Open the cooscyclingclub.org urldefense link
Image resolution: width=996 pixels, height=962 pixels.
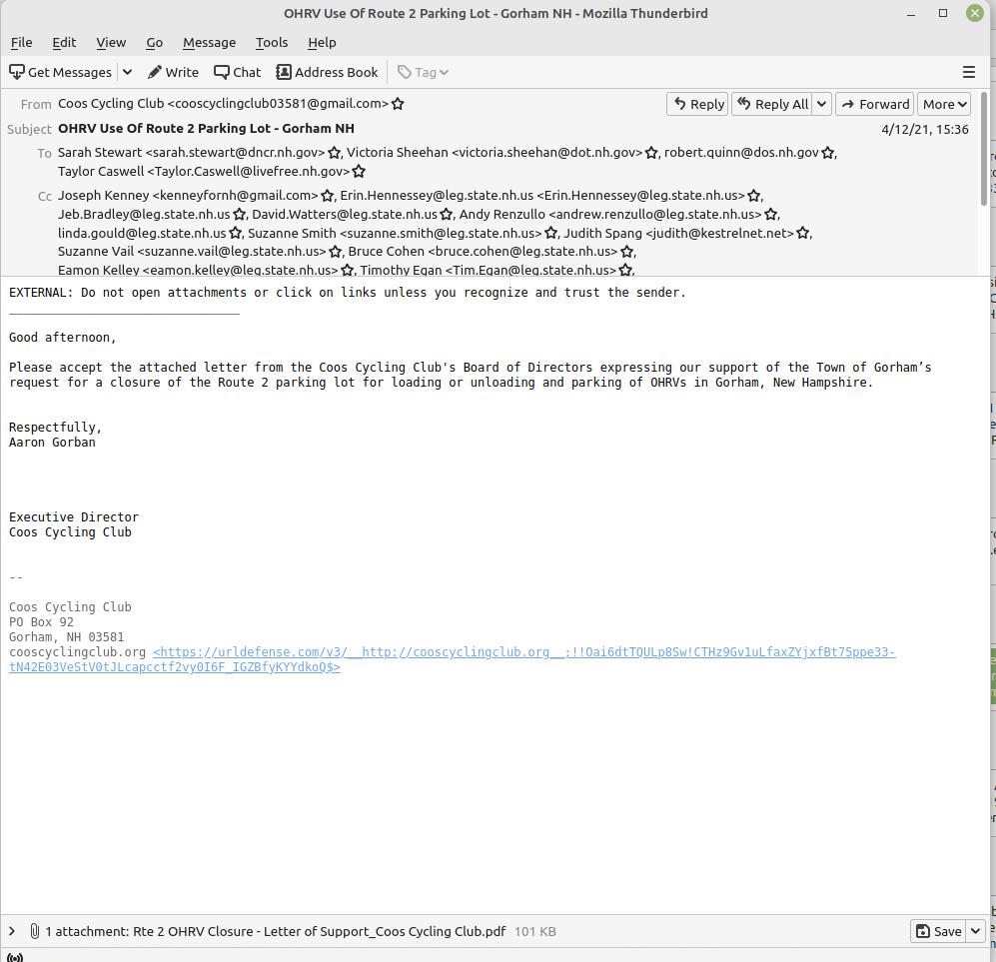tap(523, 652)
